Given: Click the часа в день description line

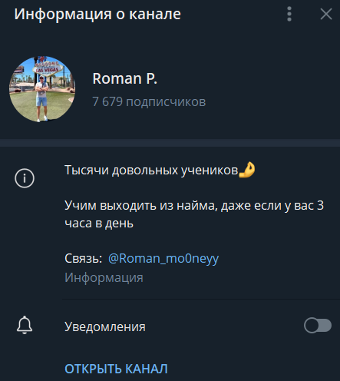Looking at the screenshot, I should coord(99,224).
